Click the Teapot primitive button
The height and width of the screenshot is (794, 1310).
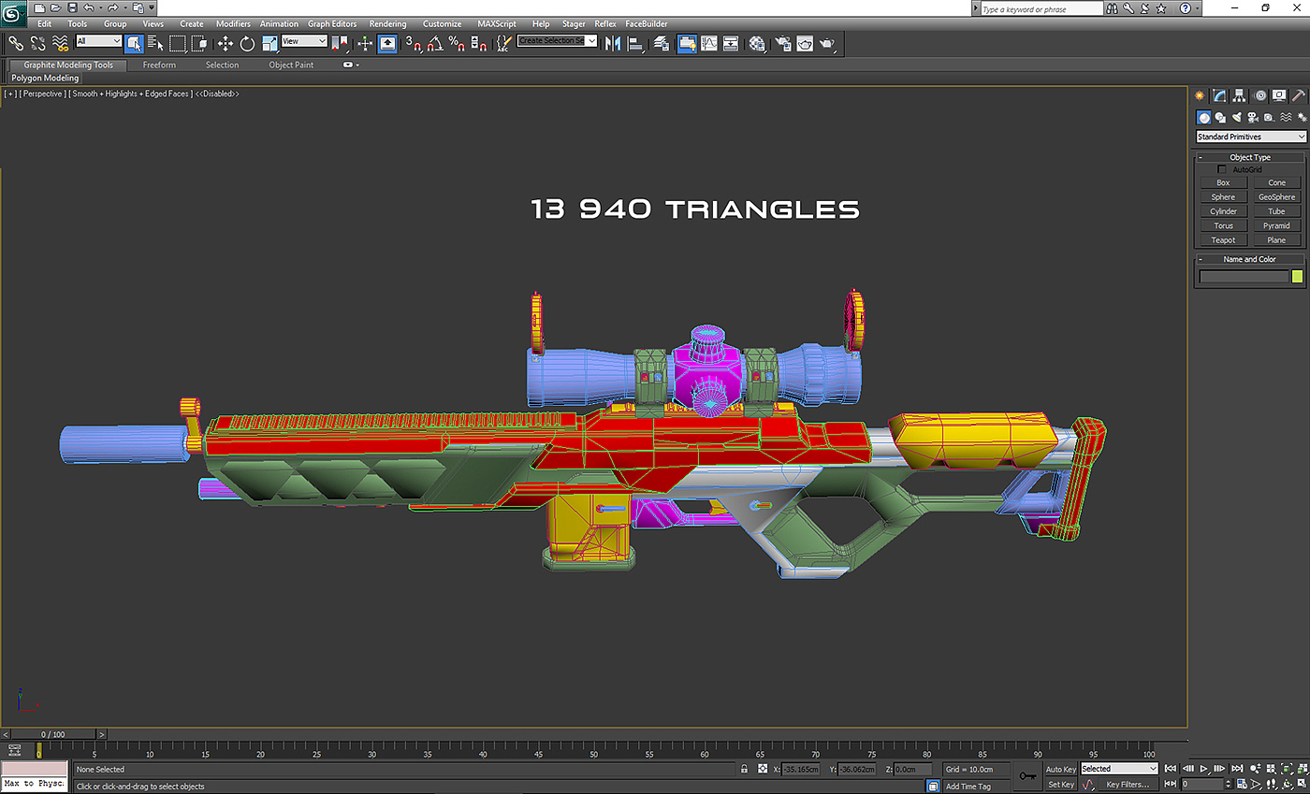1223,240
